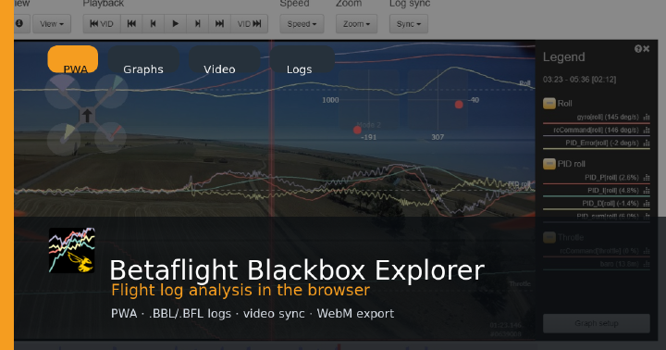The width and height of the screenshot is (666, 350).
Task: Select the Logs pill tab
Action: [302, 59]
